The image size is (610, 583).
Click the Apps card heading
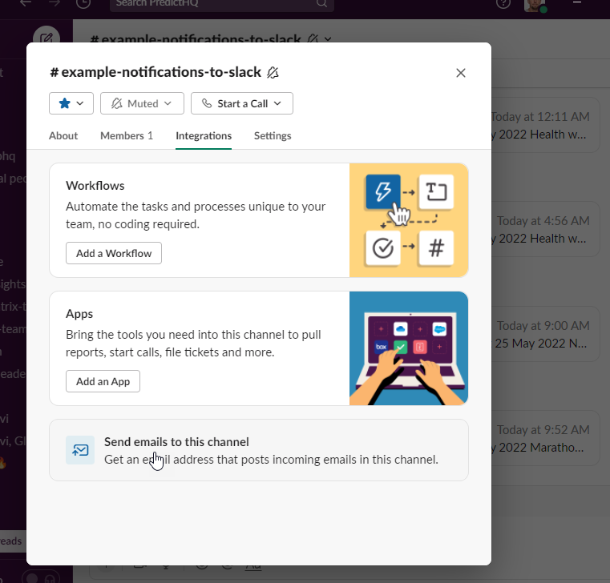pos(79,314)
